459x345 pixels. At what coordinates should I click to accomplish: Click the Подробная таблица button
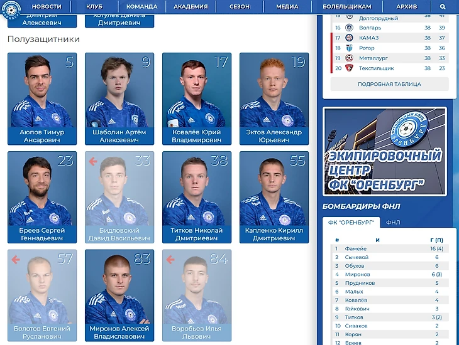[389, 84]
